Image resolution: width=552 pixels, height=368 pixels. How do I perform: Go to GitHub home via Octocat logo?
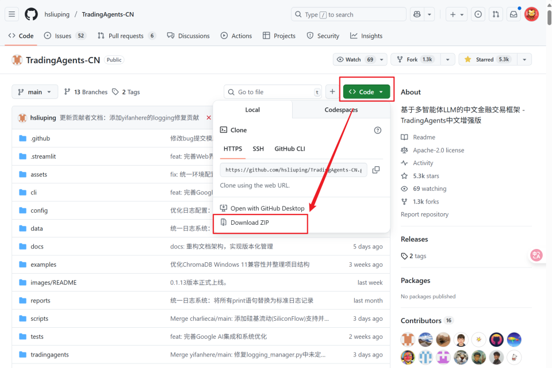coord(31,14)
